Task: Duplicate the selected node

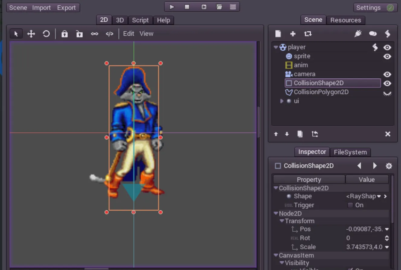Action: (300, 134)
